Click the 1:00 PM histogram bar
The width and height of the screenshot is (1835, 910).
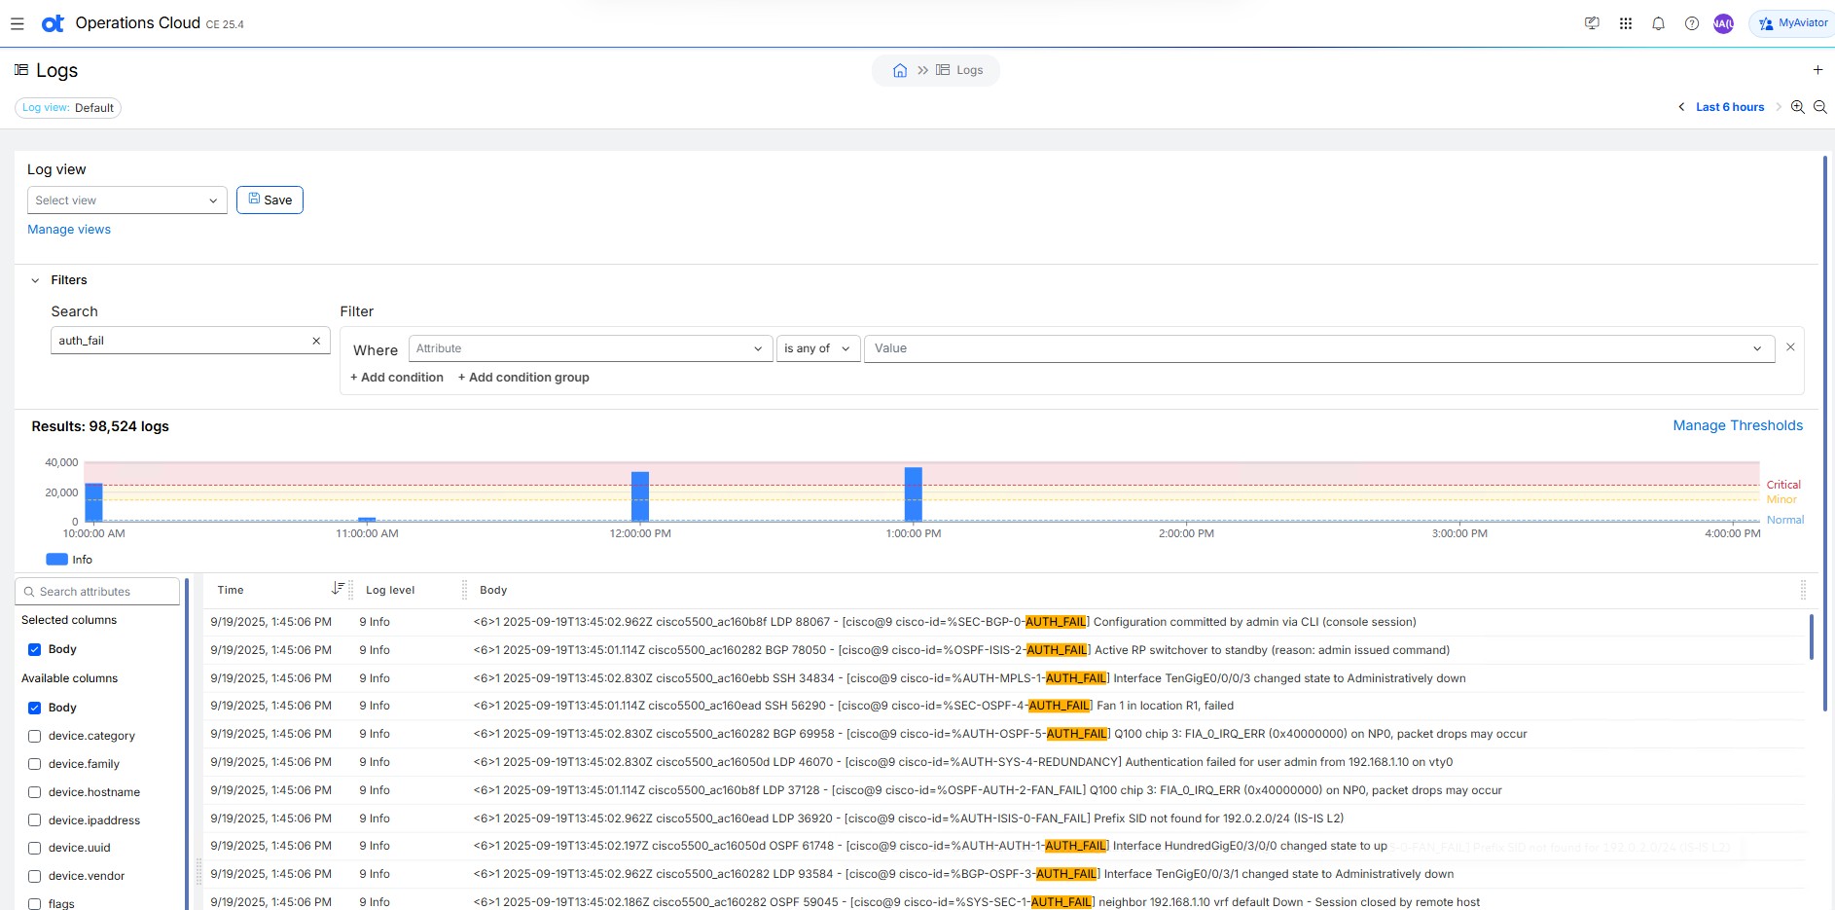point(913,494)
